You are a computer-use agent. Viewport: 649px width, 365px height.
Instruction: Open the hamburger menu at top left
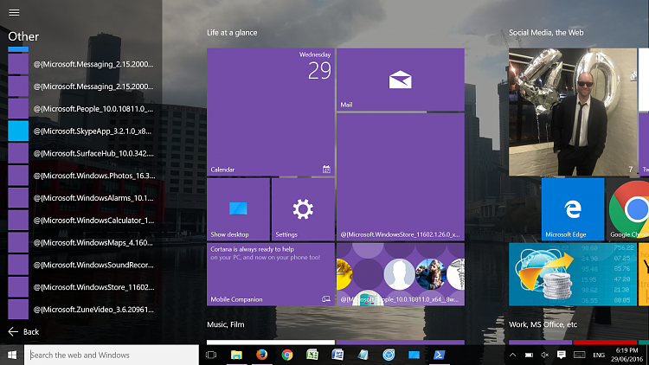(14, 12)
